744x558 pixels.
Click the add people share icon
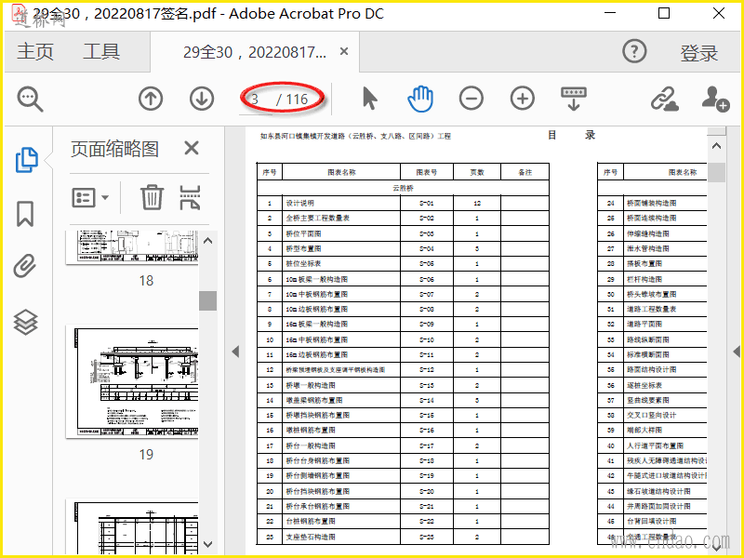click(715, 98)
